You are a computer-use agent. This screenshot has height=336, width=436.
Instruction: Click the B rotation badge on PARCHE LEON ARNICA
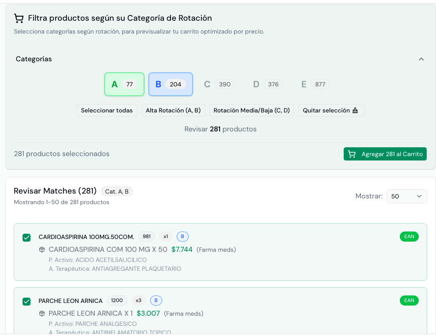[x=156, y=300]
